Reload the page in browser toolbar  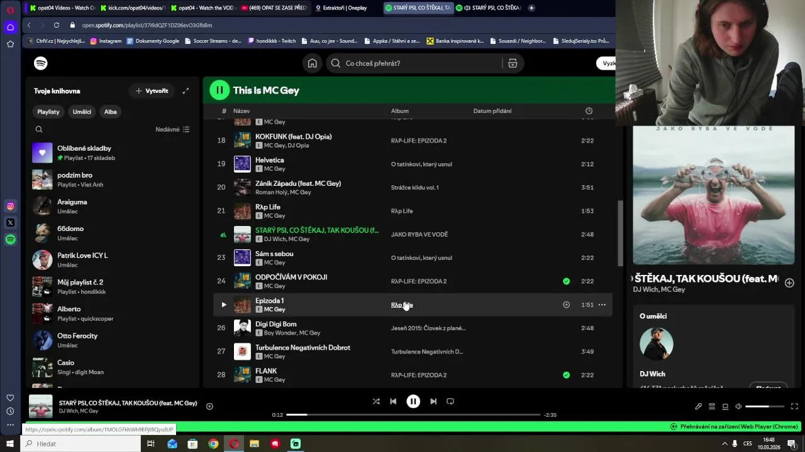click(x=57, y=25)
